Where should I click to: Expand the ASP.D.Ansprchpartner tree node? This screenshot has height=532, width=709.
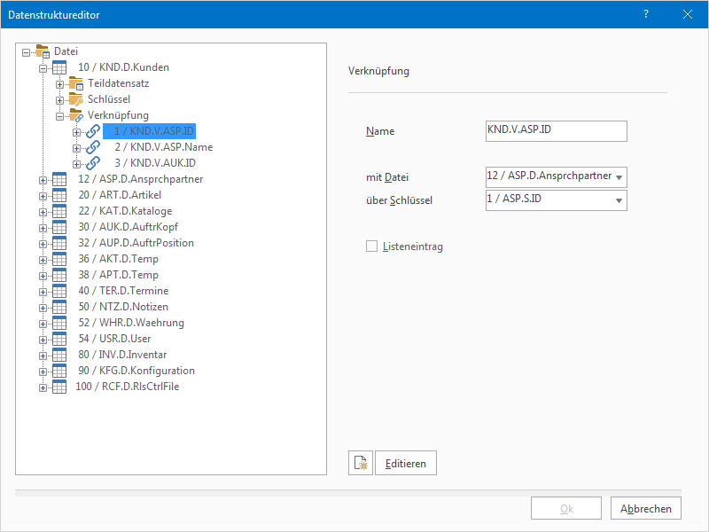[43, 179]
